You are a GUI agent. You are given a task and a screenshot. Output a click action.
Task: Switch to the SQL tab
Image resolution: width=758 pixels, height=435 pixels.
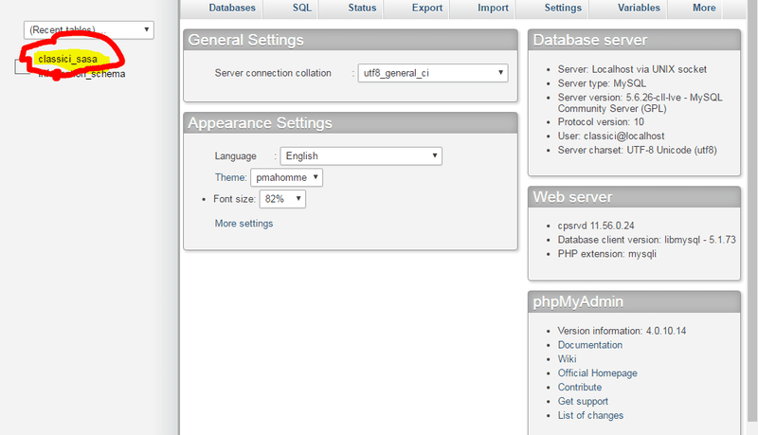(301, 8)
